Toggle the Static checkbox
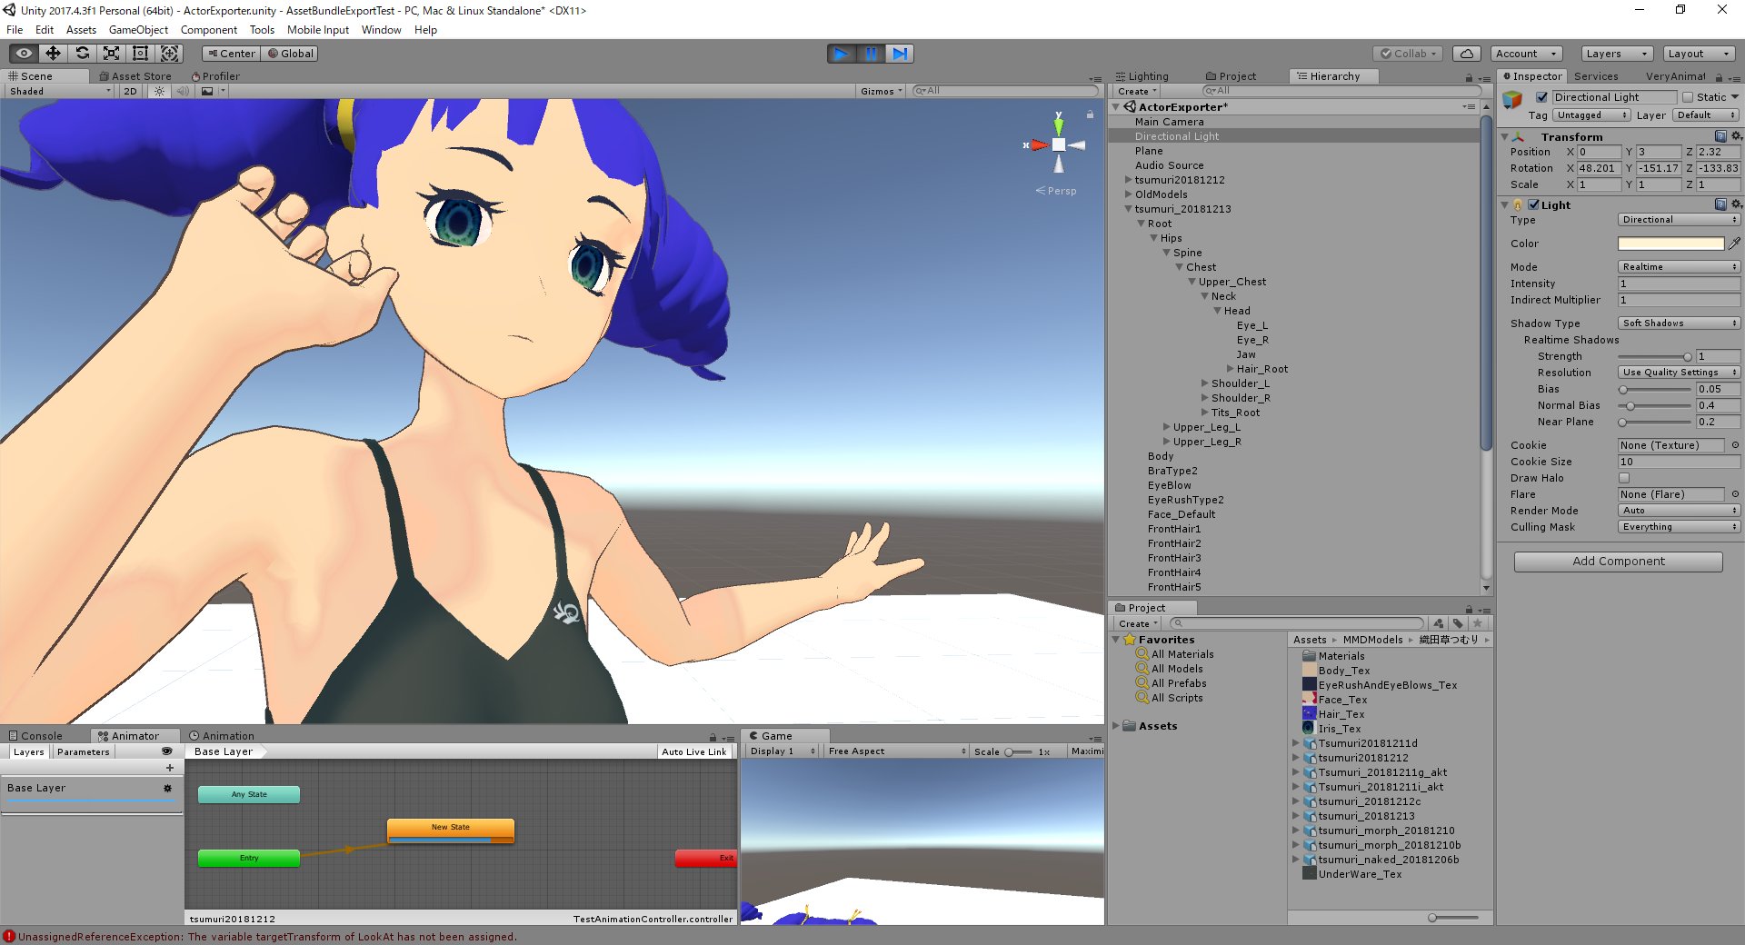This screenshot has width=1745, height=945. (x=1688, y=97)
